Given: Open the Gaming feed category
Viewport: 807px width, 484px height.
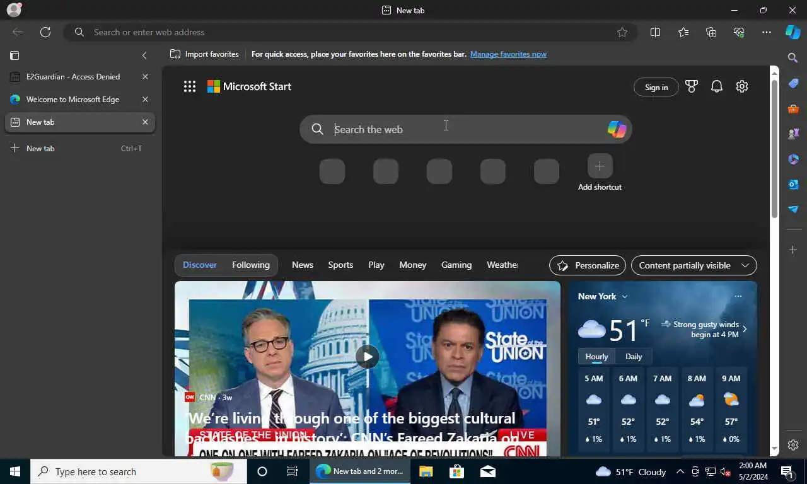Looking at the screenshot, I should (x=456, y=265).
